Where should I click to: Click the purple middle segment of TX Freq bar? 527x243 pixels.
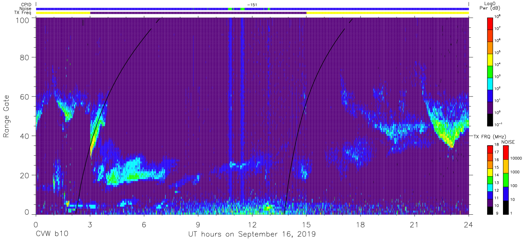(198, 13)
